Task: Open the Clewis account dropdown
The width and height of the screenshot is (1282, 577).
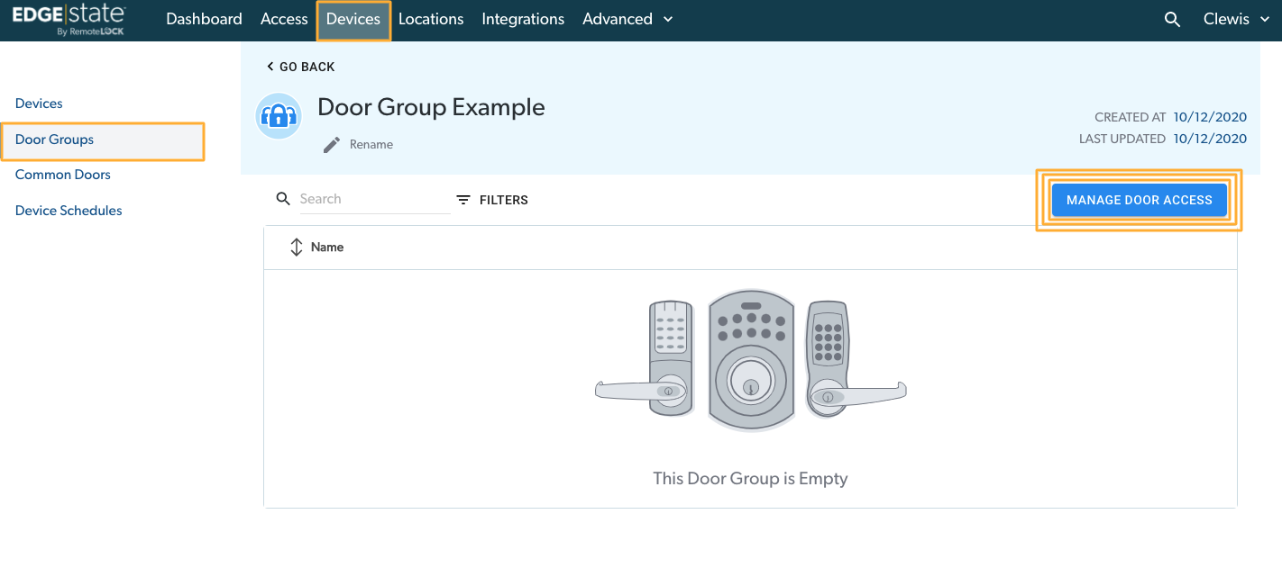Action: click(x=1237, y=20)
